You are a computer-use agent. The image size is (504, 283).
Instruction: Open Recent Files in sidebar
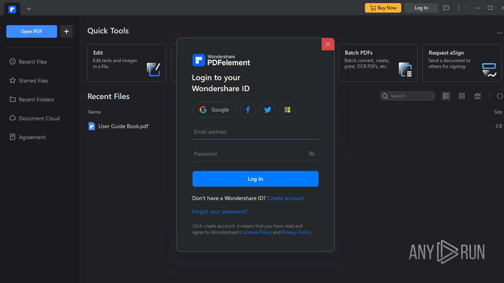[x=28, y=62]
